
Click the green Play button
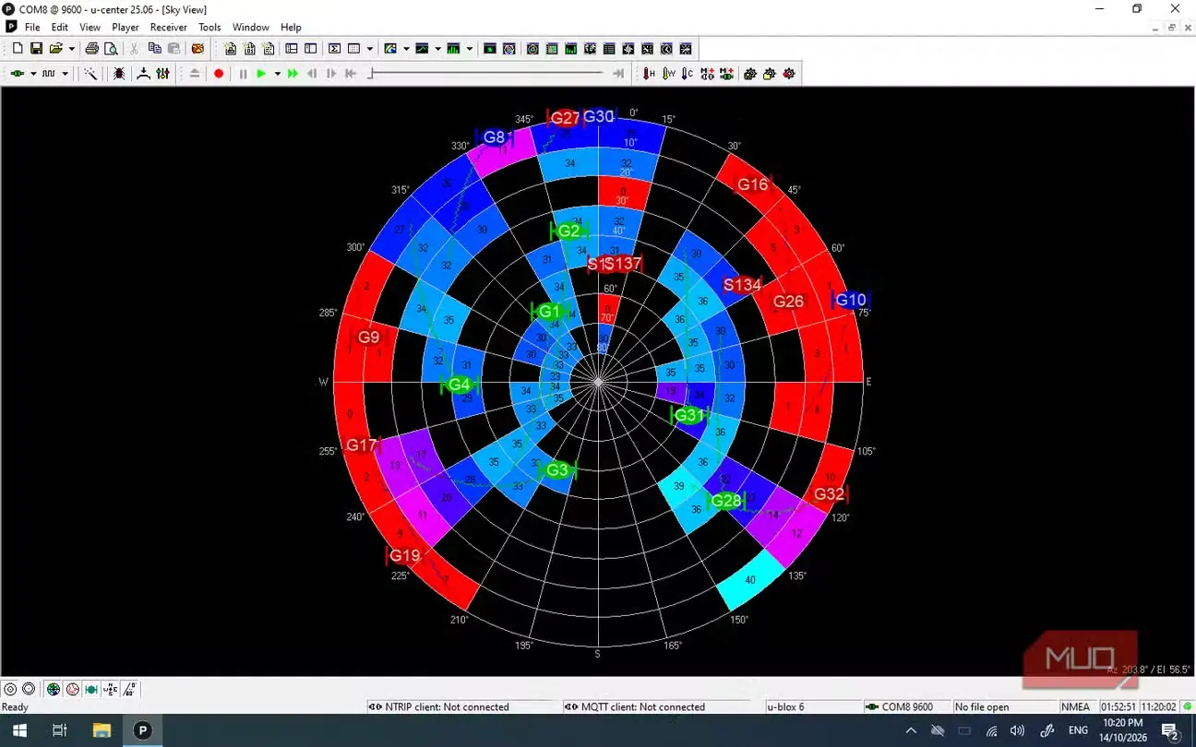click(x=261, y=74)
